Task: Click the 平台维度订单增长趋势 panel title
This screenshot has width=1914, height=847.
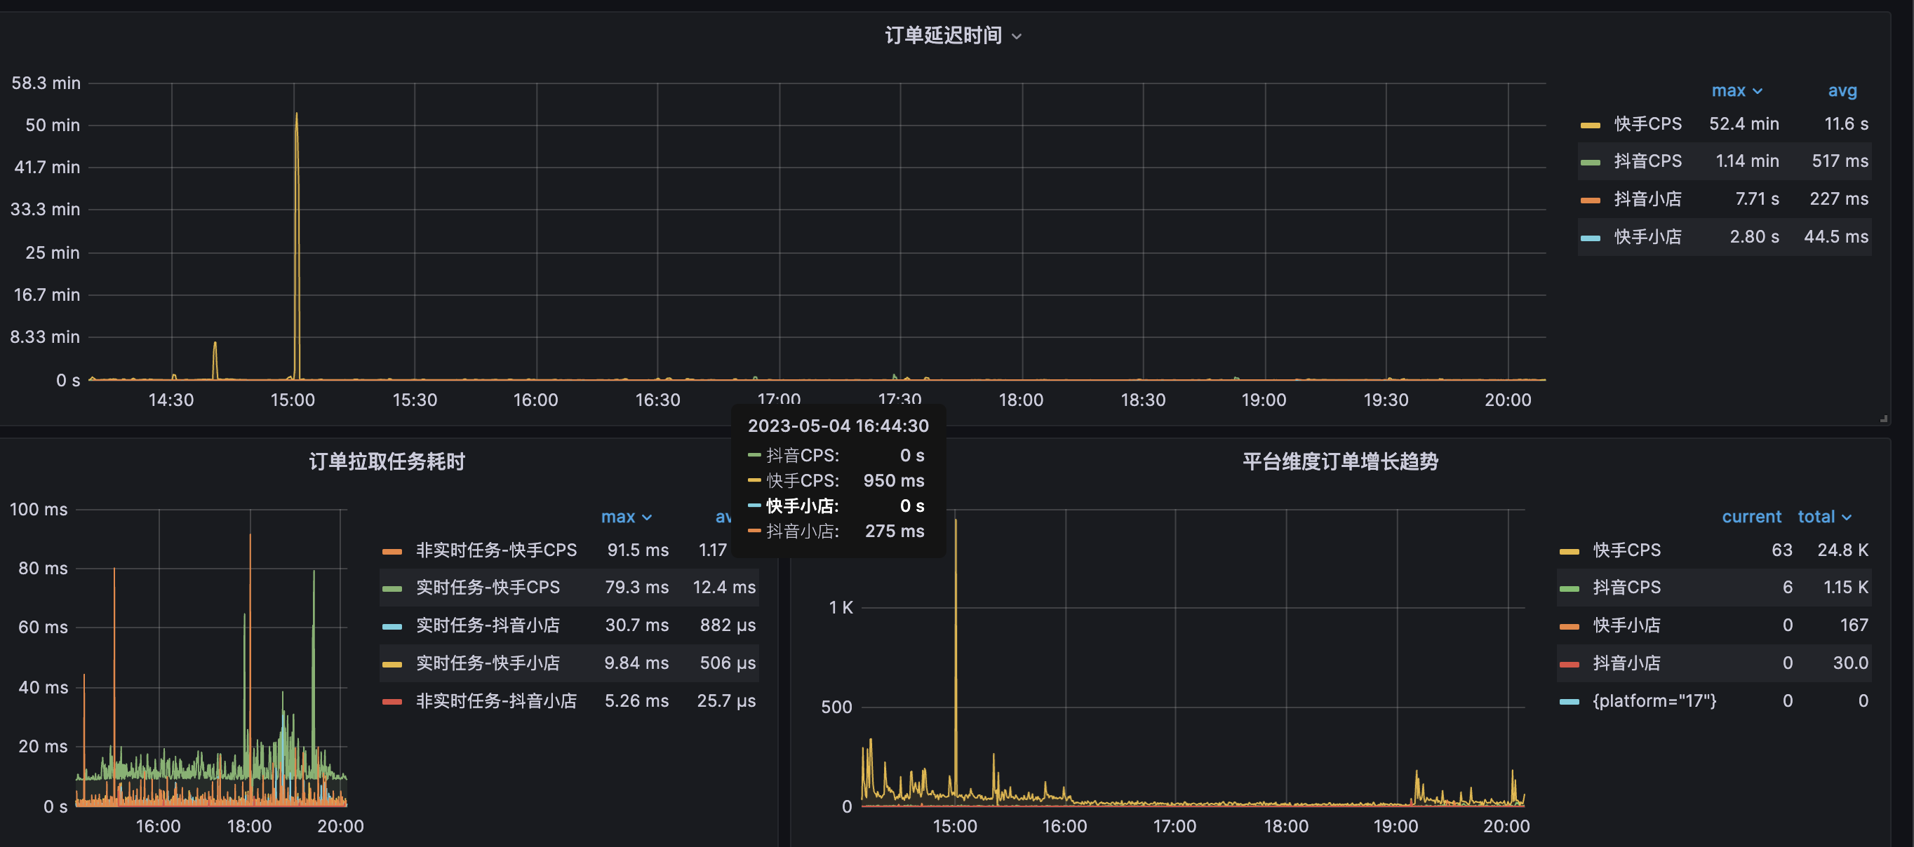Action: click(1340, 462)
